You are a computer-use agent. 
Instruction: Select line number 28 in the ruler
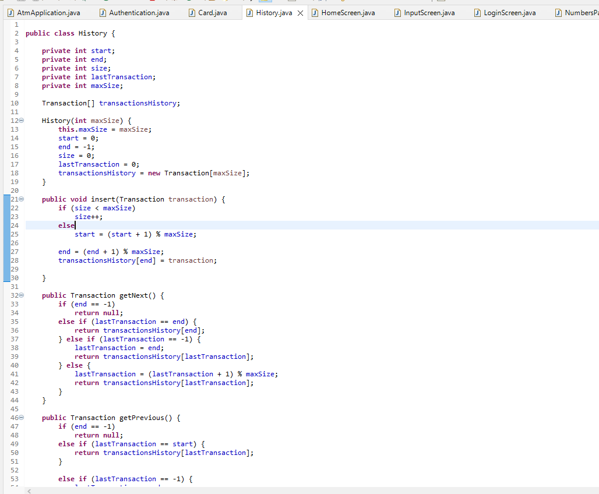click(15, 260)
